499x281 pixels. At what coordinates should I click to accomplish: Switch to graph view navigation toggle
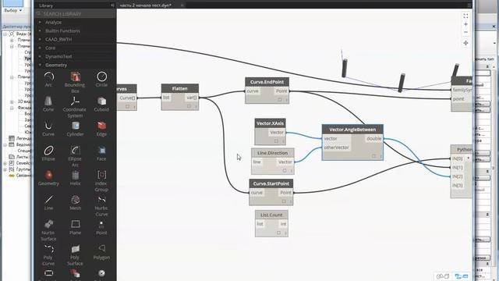click(x=461, y=276)
